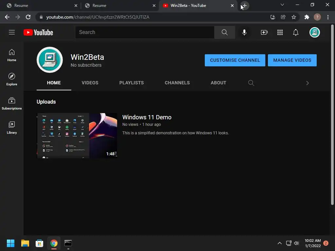Screen dimensions: 335x251
Task: Switch to the VIDEOS tab
Action: click(x=90, y=83)
